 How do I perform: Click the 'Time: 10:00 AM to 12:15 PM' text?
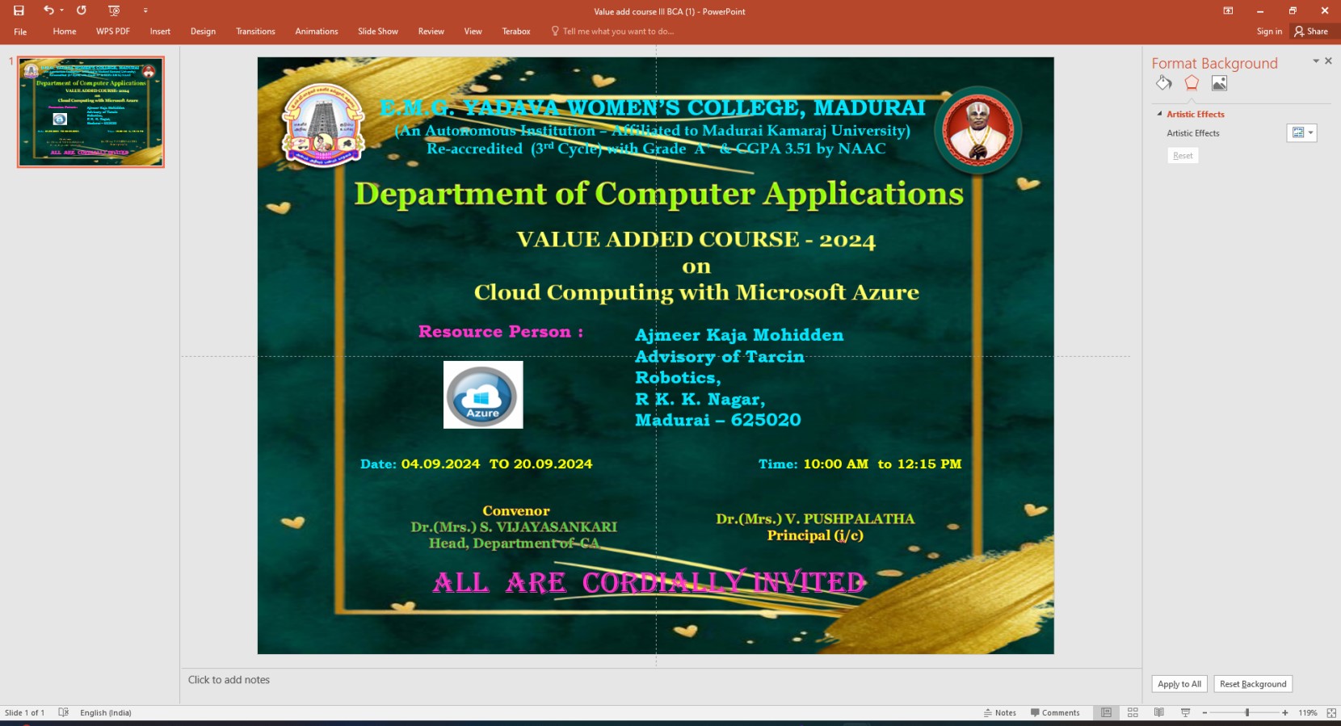click(860, 464)
